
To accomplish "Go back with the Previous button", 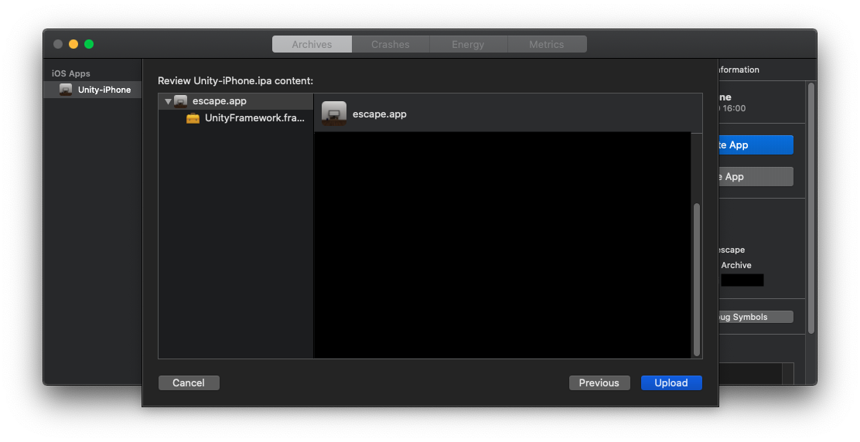I will (599, 382).
